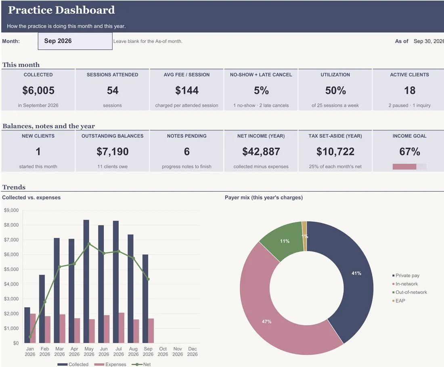Select the EAP legend entry

point(399,301)
